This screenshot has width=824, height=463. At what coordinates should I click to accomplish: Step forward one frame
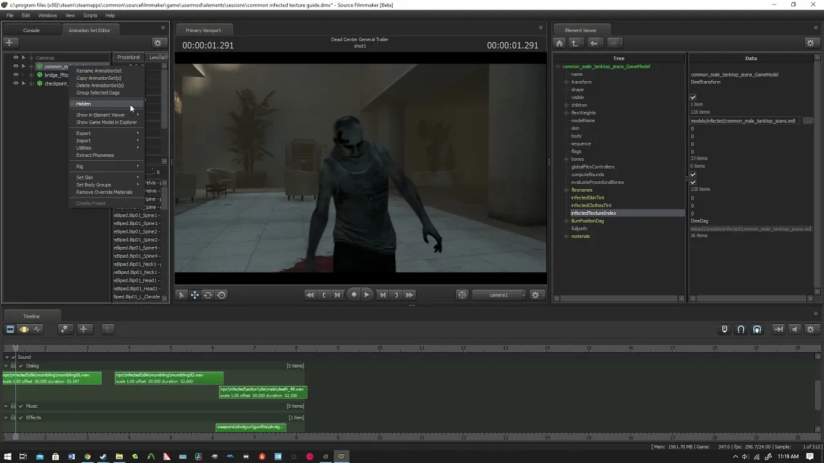pos(382,295)
